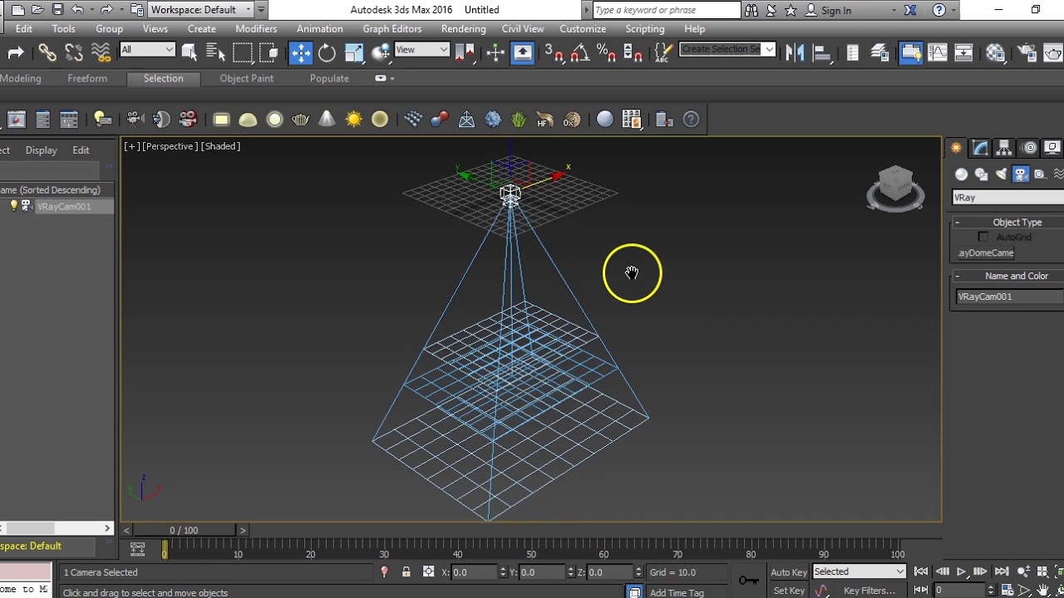Click the Set Key button
The image size is (1064, 598).
coord(789,591)
